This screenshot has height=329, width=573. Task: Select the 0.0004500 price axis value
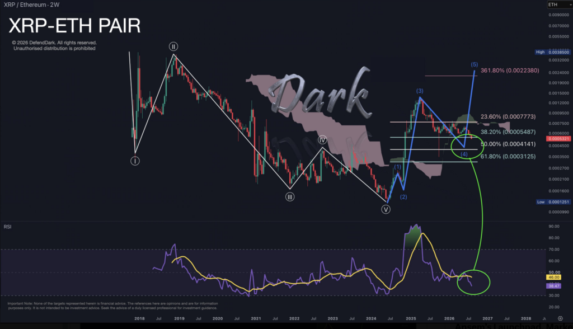559,146
